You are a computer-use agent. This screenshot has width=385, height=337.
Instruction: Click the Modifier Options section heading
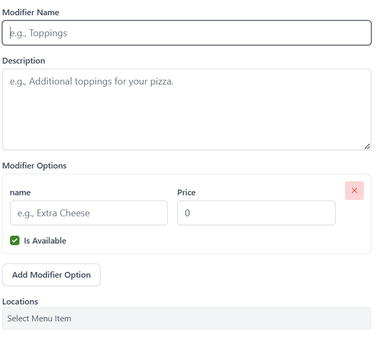(x=34, y=166)
